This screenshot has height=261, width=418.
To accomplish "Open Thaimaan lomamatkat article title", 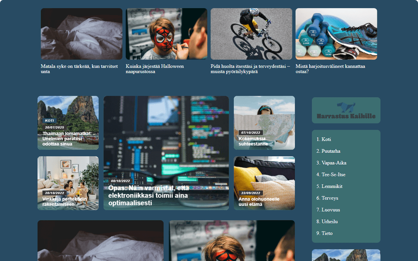I will [x=67, y=139].
